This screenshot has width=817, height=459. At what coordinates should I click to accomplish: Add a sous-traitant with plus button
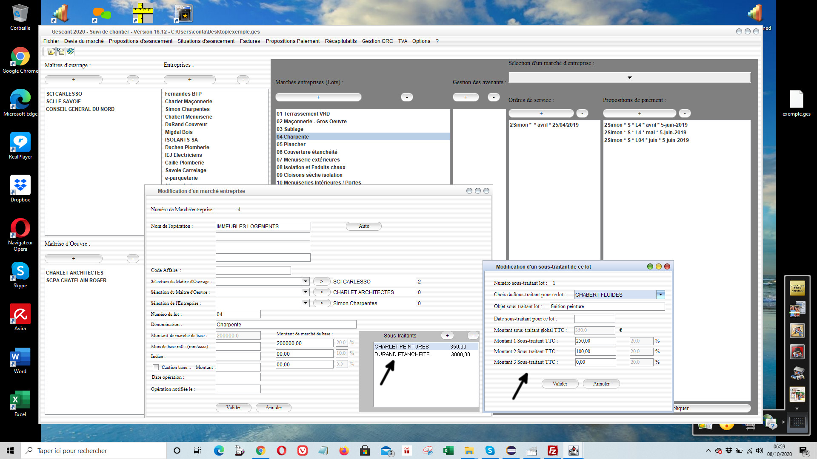point(447,336)
